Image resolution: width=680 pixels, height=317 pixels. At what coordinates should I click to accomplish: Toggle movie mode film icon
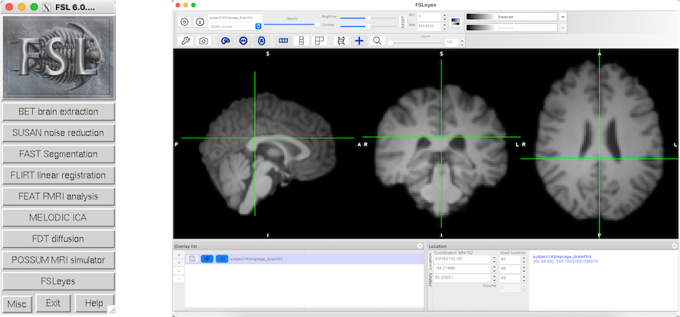click(x=342, y=41)
